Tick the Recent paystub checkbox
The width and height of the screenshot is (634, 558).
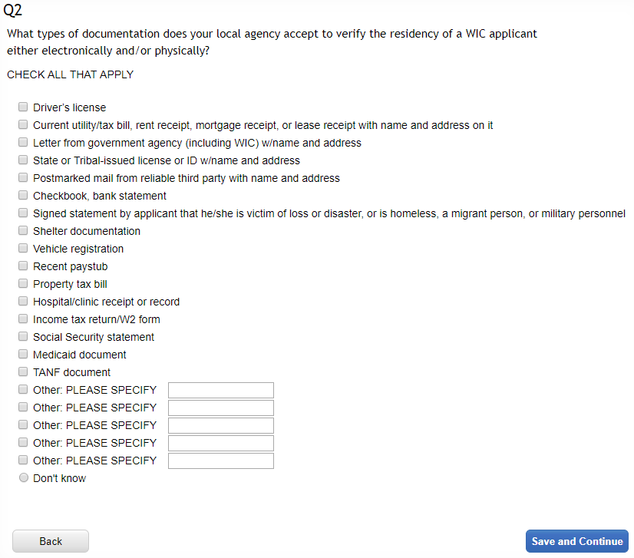coord(23,266)
